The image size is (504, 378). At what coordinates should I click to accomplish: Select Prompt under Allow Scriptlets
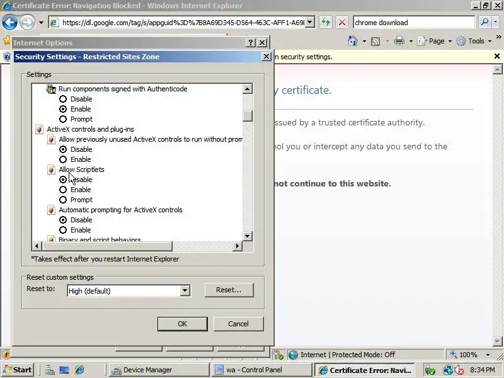[x=63, y=200]
